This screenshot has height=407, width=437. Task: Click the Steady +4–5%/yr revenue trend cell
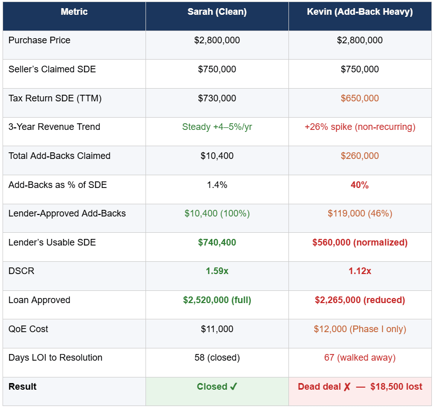pos(217,127)
